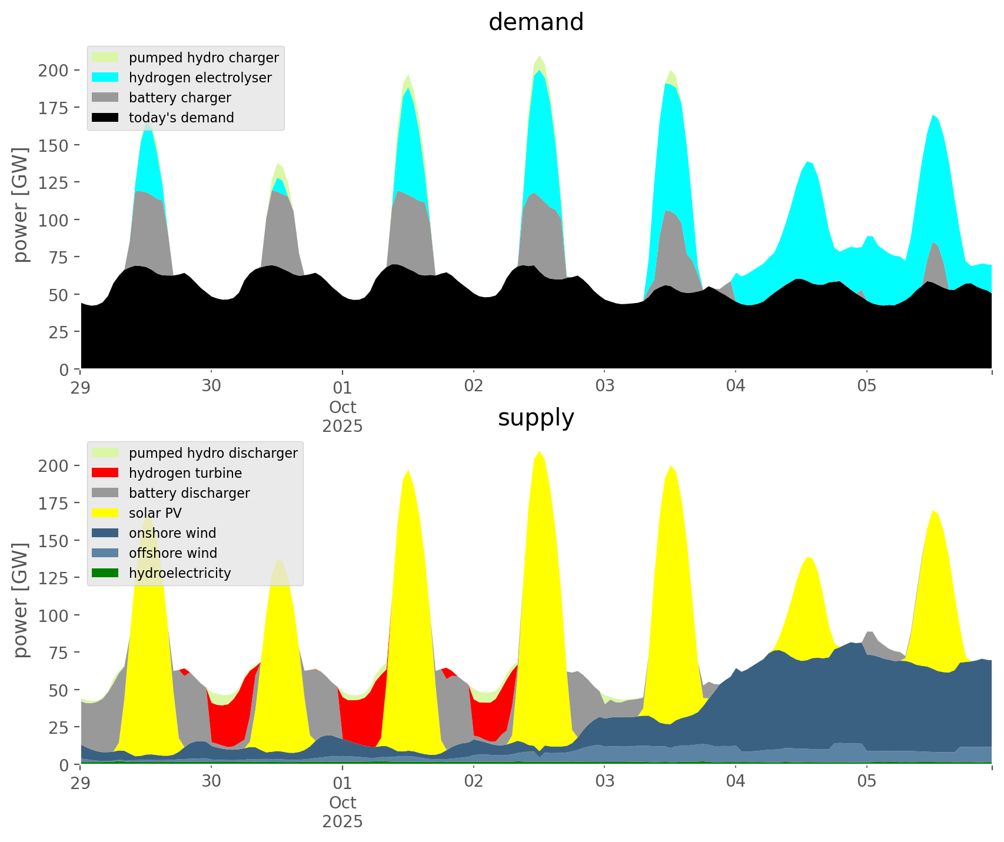
Task: Click the gray battery charger legend swatch
Action: tap(105, 98)
